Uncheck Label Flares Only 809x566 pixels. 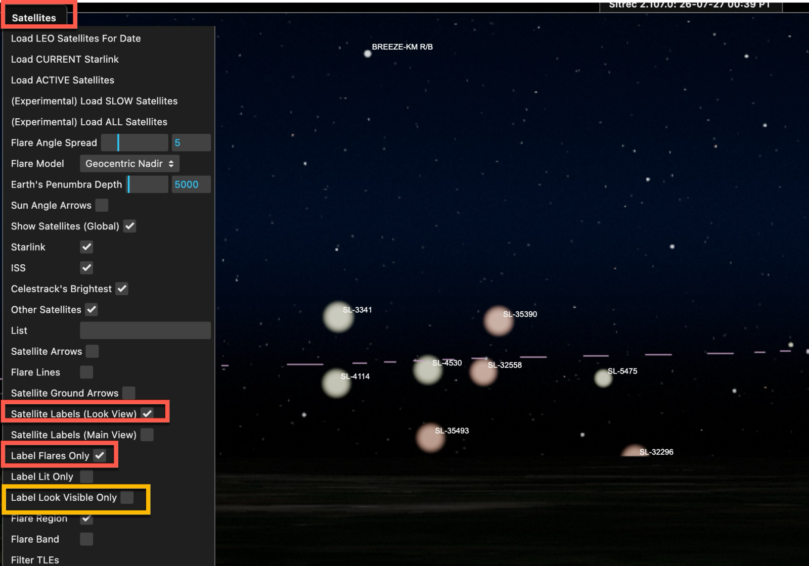coord(100,455)
